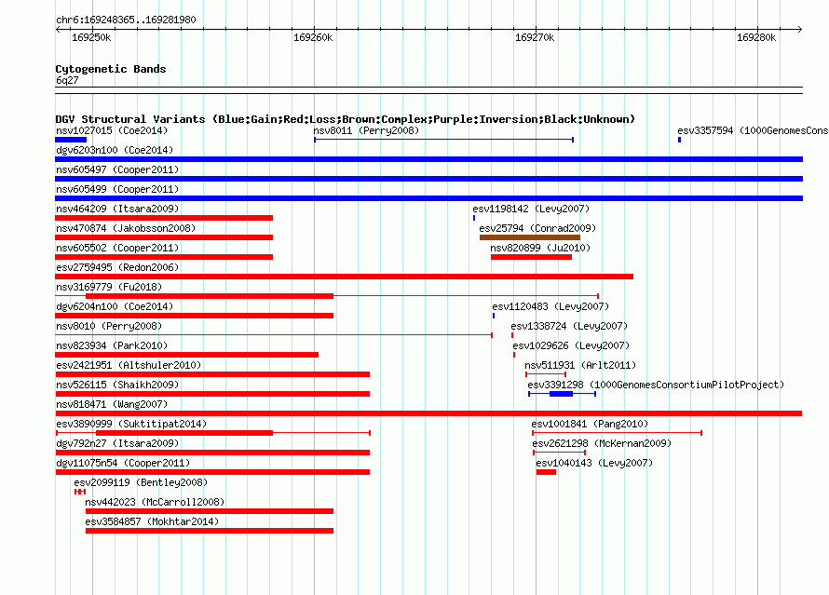829x595 pixels.
Task: Click nsv818471 (Wang2007) label
Action: [x=112, y=404]
